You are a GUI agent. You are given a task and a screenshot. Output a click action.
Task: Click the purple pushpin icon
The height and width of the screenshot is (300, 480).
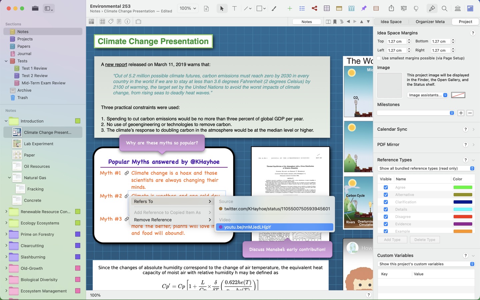[364, 9]
